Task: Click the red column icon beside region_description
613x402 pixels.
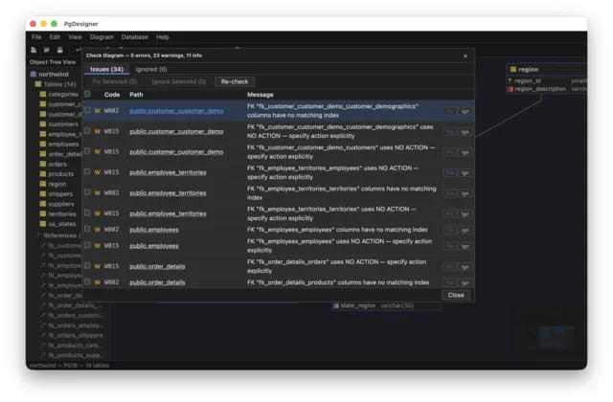Action: (x=511, y=89)
